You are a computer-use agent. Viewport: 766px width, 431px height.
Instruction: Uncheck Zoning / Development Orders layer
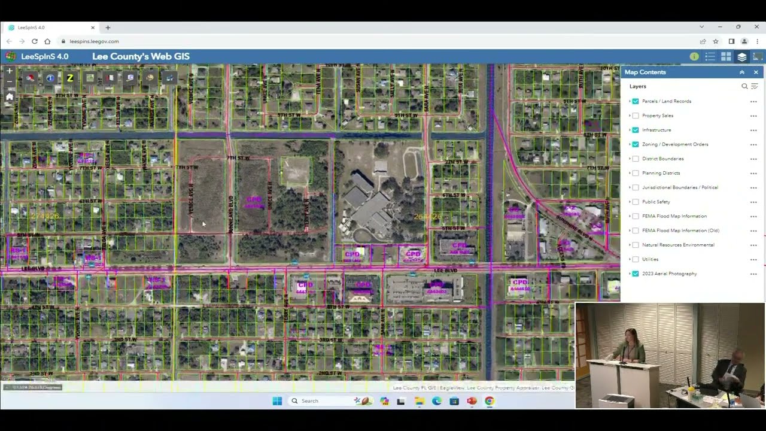(636, 144)
